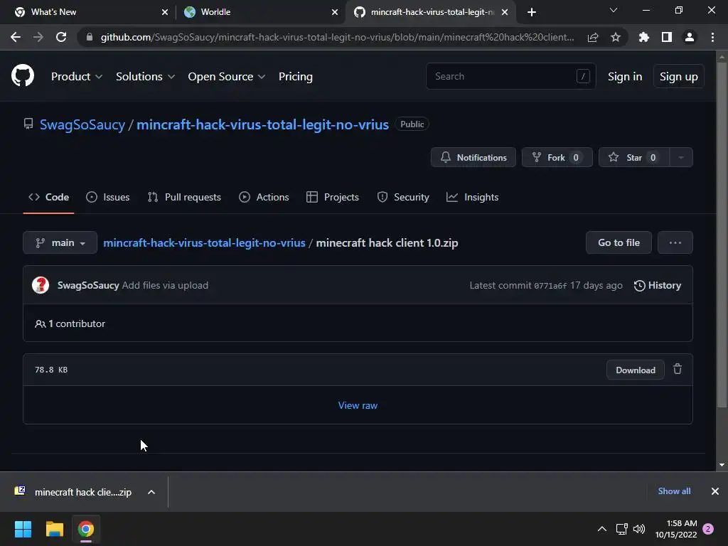
Task: Open the 0771a6f commit link
Action: (550, 286)
